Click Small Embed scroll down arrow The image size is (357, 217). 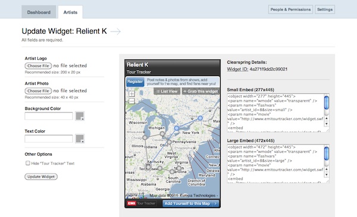pyautogui.click(x=327, y=124)
